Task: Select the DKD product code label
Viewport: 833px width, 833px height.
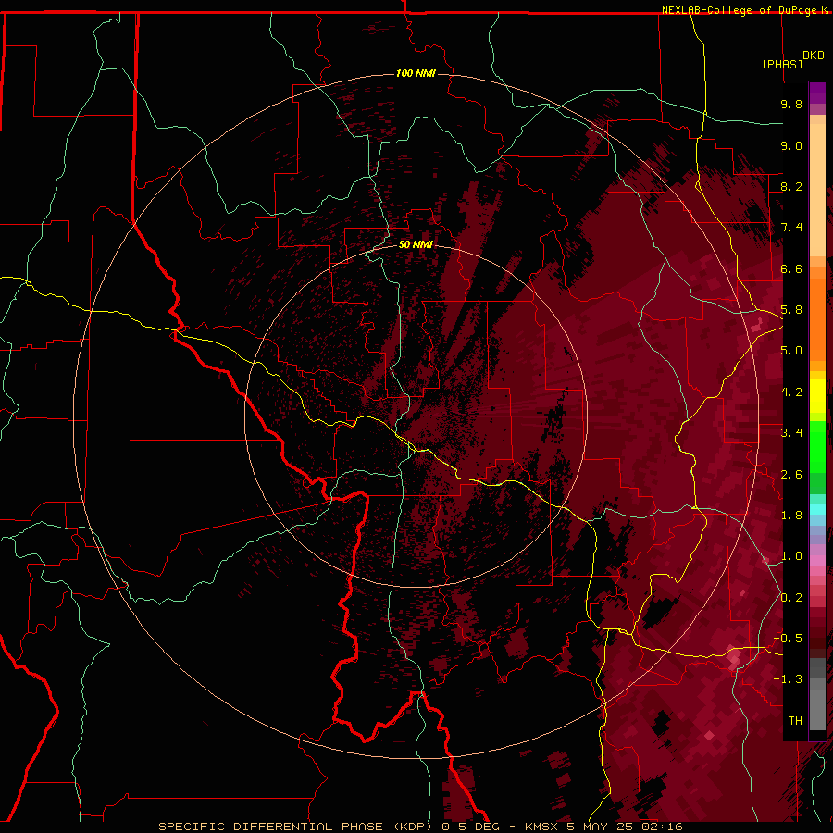Action: (814, 56)
